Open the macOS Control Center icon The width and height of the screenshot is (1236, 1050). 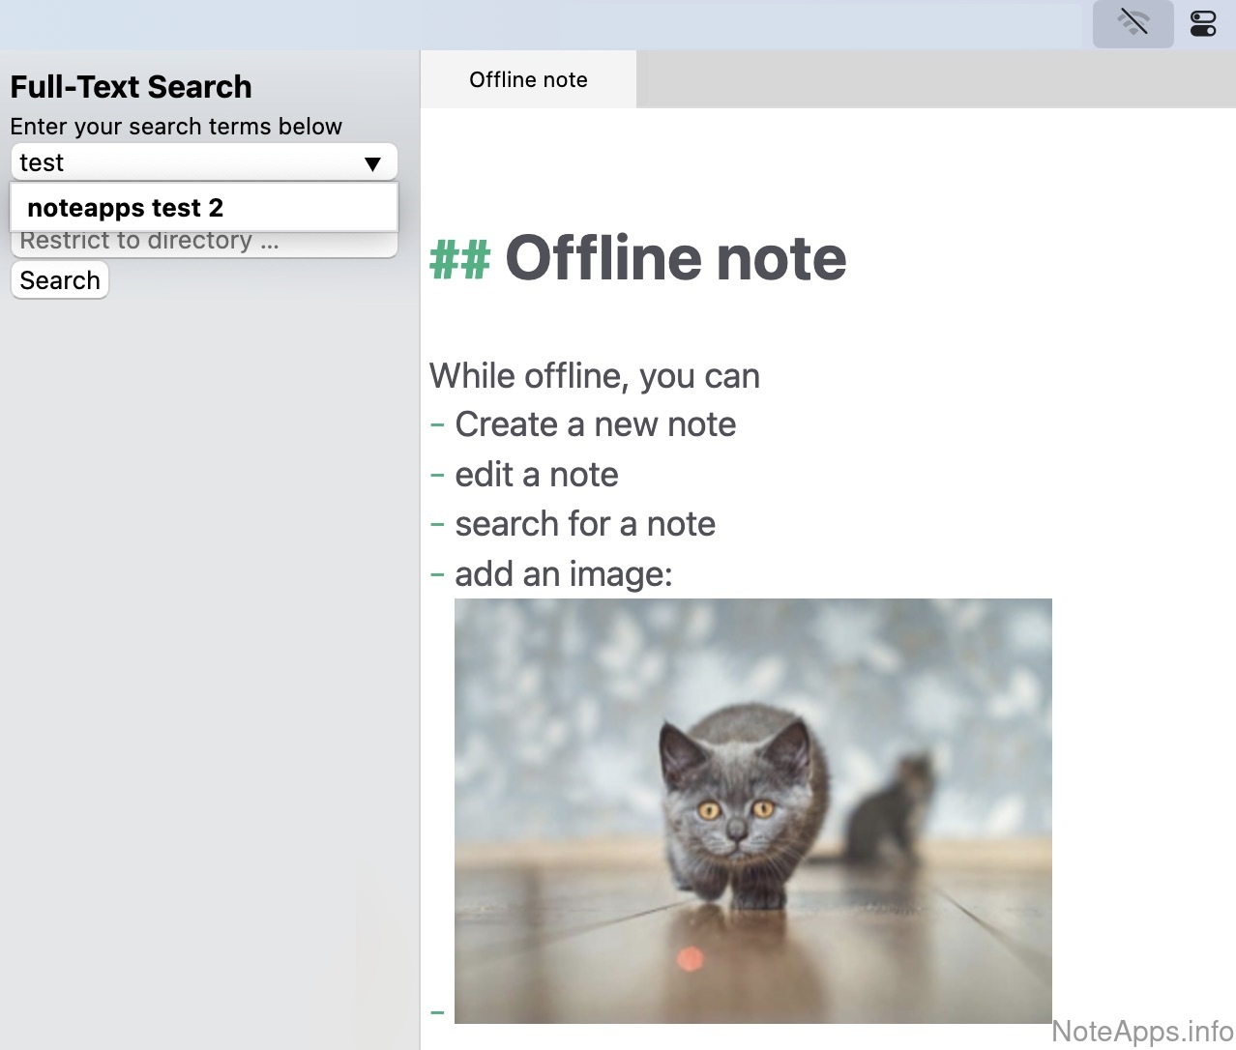click(x=1203, y=23)
